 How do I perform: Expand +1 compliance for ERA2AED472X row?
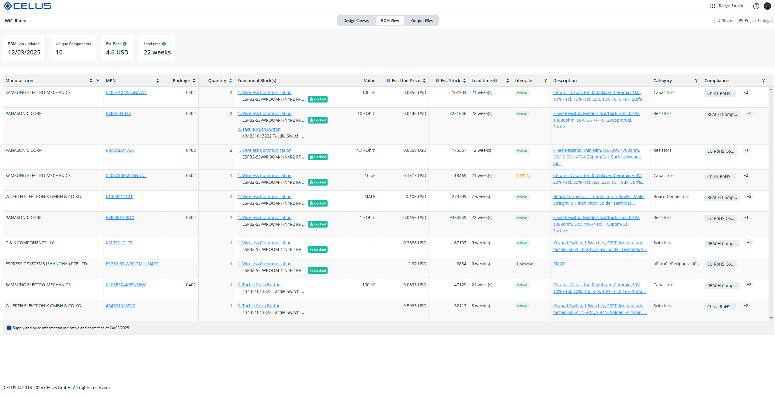coord(746,151)
